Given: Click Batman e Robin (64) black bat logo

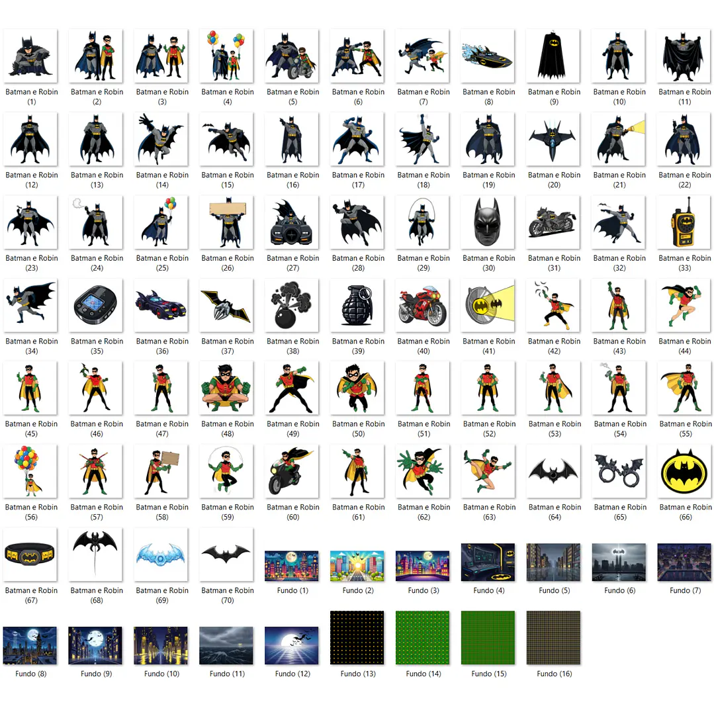Looking at the screenshot, I should point(554,471).
